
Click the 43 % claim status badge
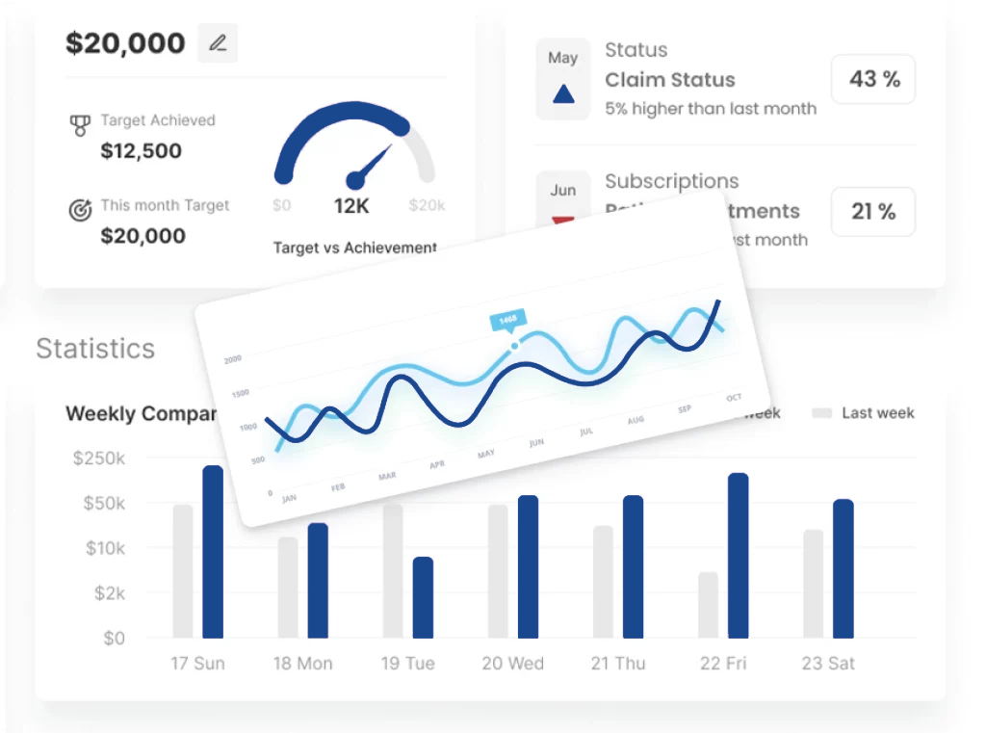(x=873, y=80)
